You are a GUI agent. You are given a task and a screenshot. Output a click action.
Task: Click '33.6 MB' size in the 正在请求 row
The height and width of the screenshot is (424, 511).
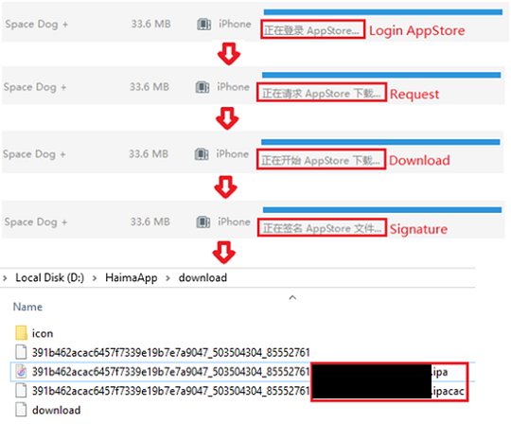[x=150, y=87]
